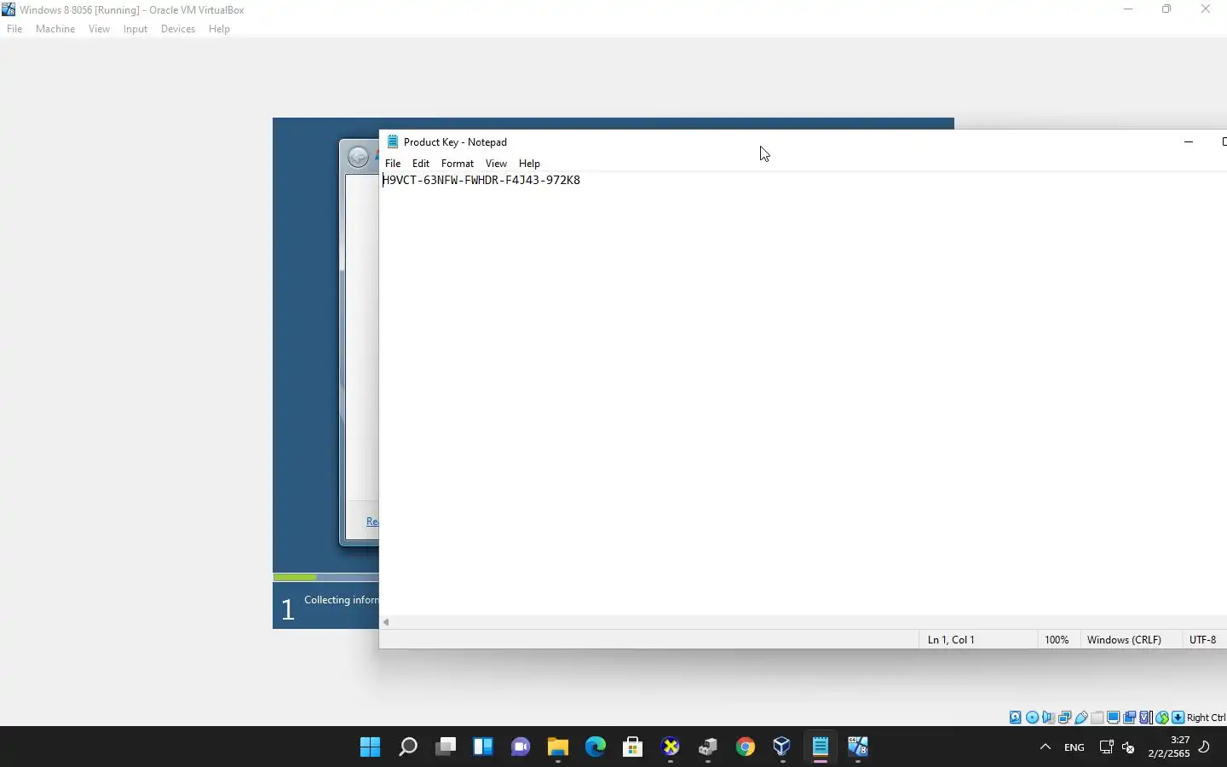The height and width of the screenshot is (767, 1227).
Task: Launch Google Chrome from taskbar
Action: point(746,747)
